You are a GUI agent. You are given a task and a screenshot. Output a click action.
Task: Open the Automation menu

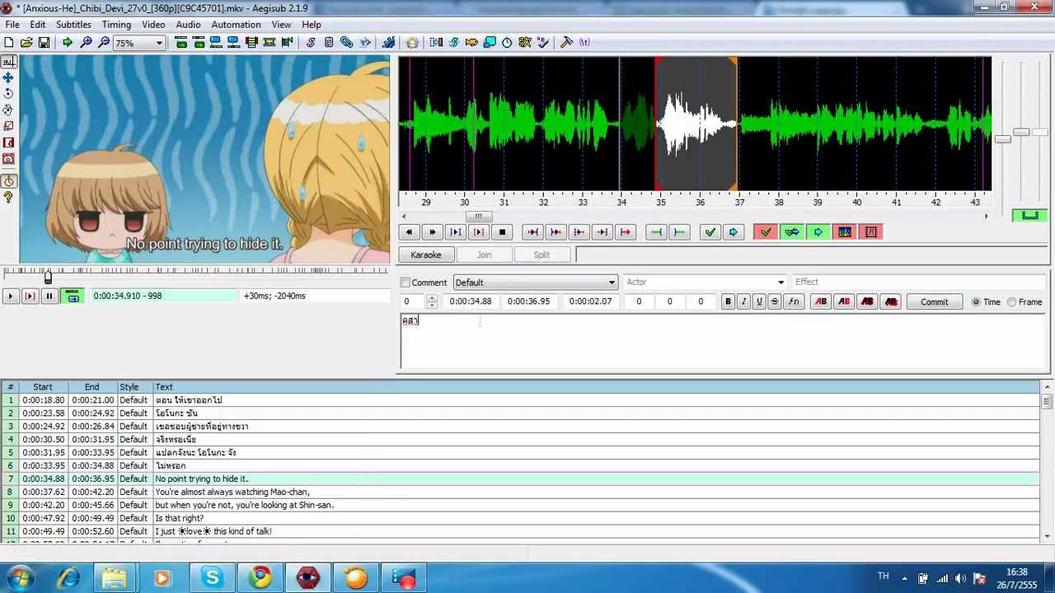(x=236, y=25)
